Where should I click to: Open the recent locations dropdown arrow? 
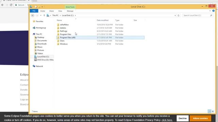pyautogui.click(x=41, y=16)
